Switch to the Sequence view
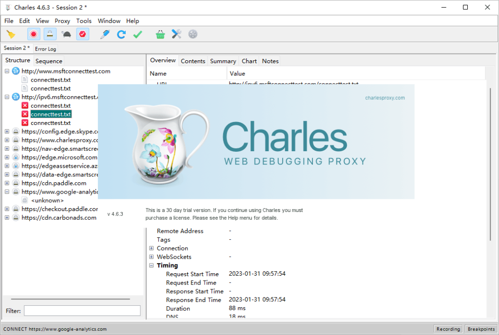The image size is (499, 335). click(x=48, y=61)
